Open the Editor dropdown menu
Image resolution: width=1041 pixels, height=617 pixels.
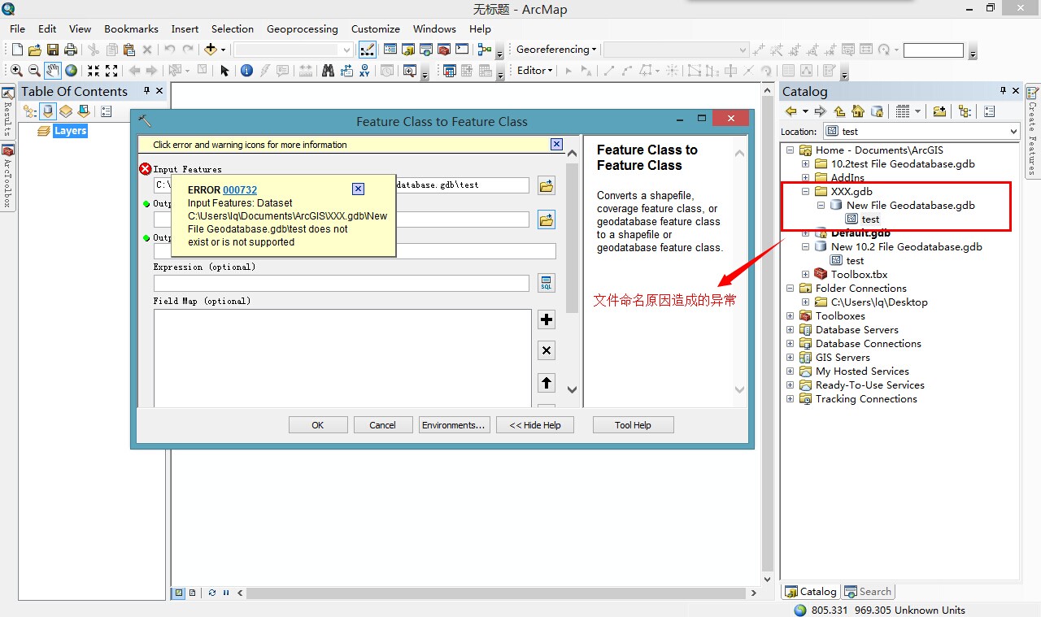[535, 71]
